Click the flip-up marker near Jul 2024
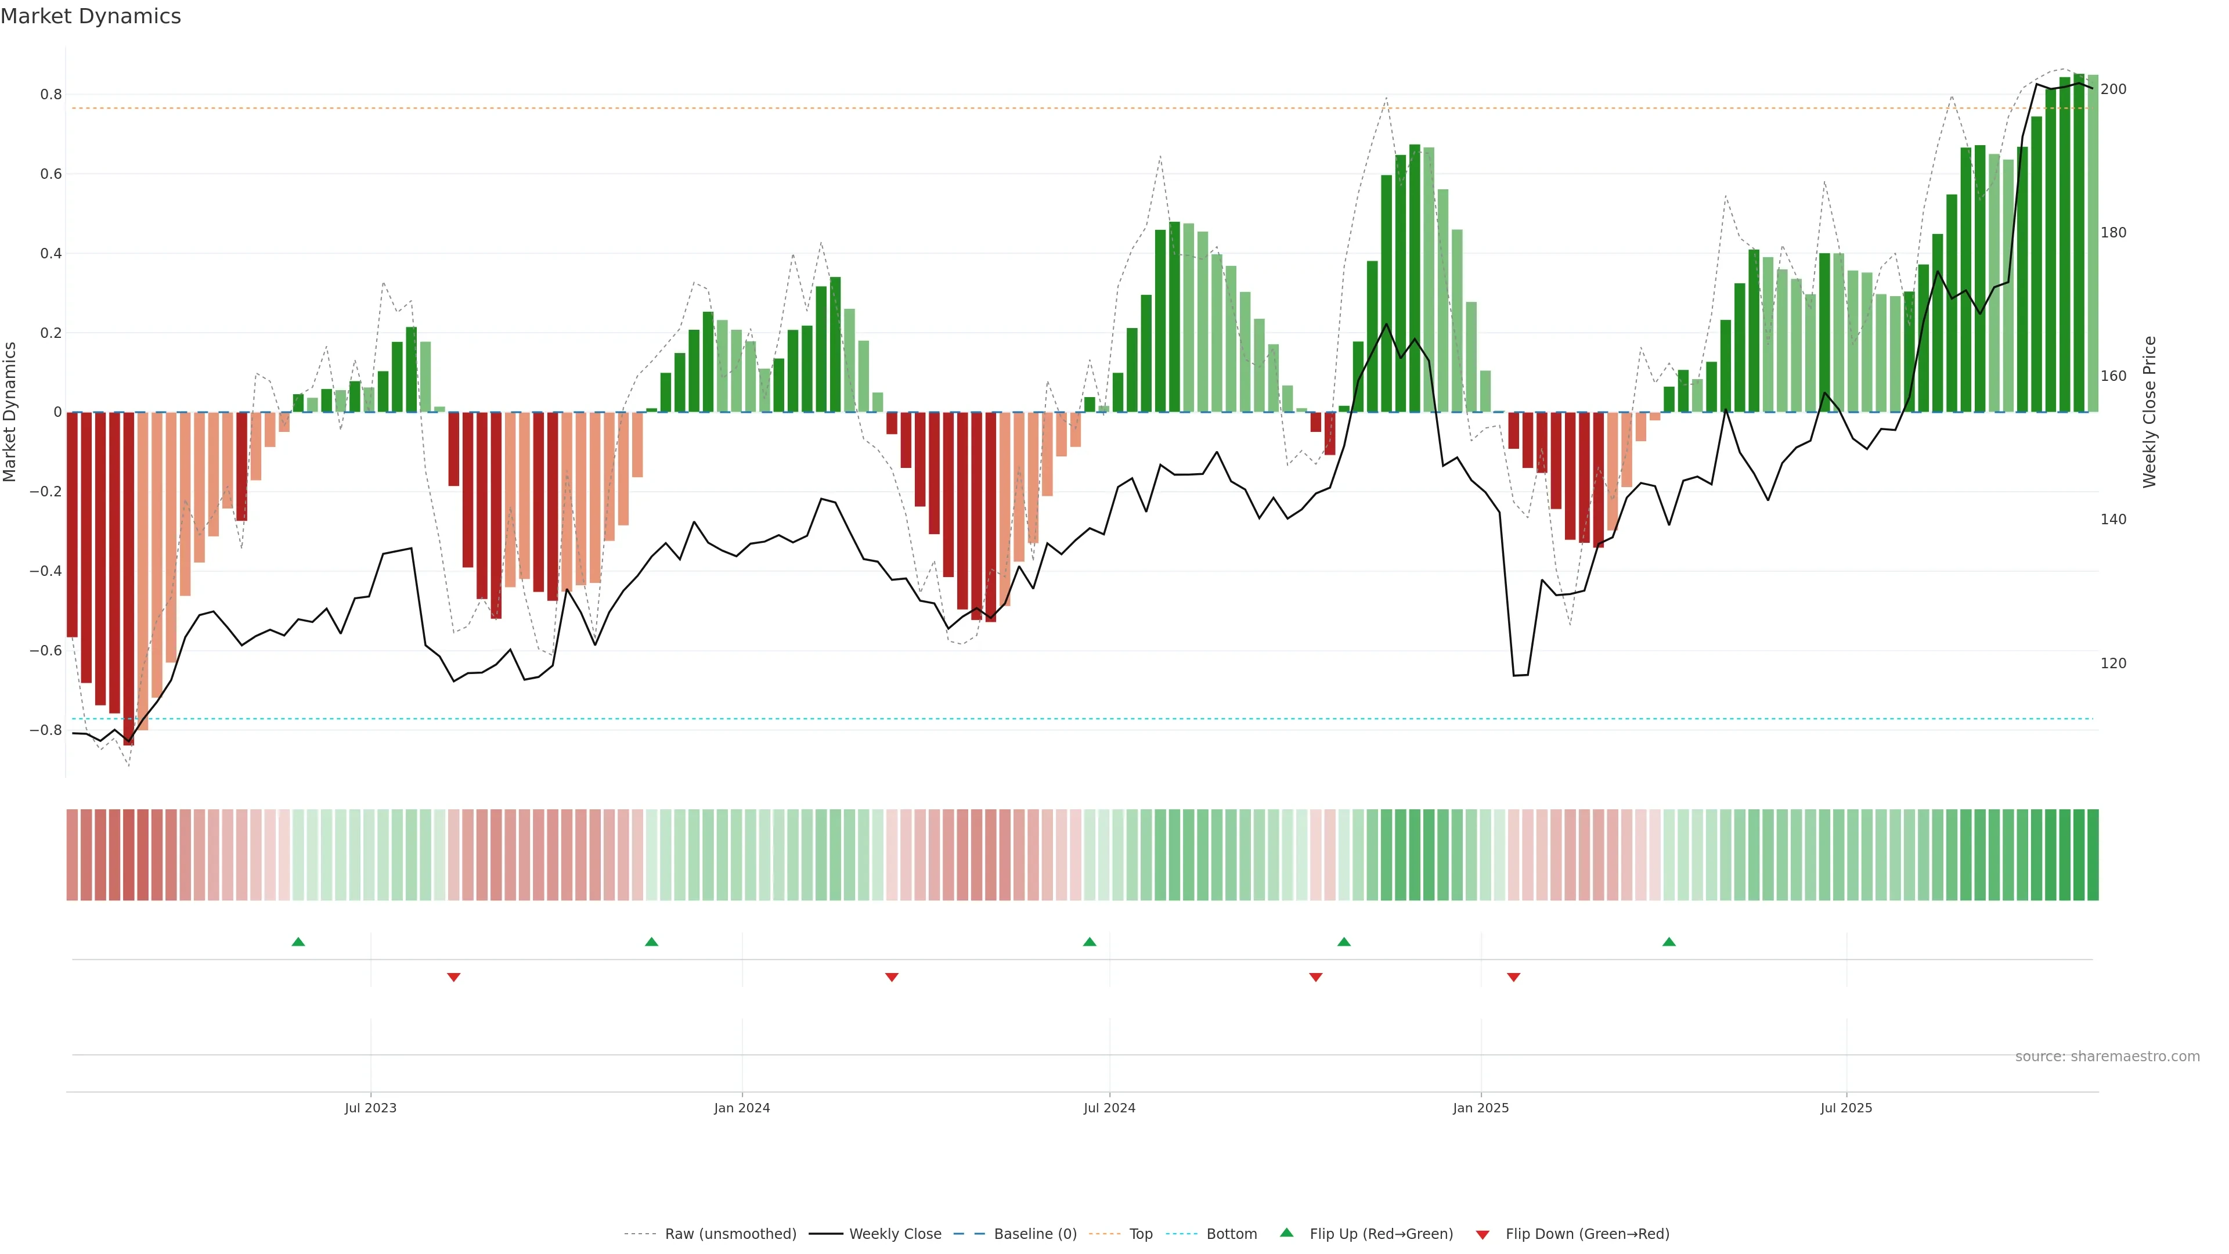The height and width of the screenshot is (1254, 2229). (1090, 942)
